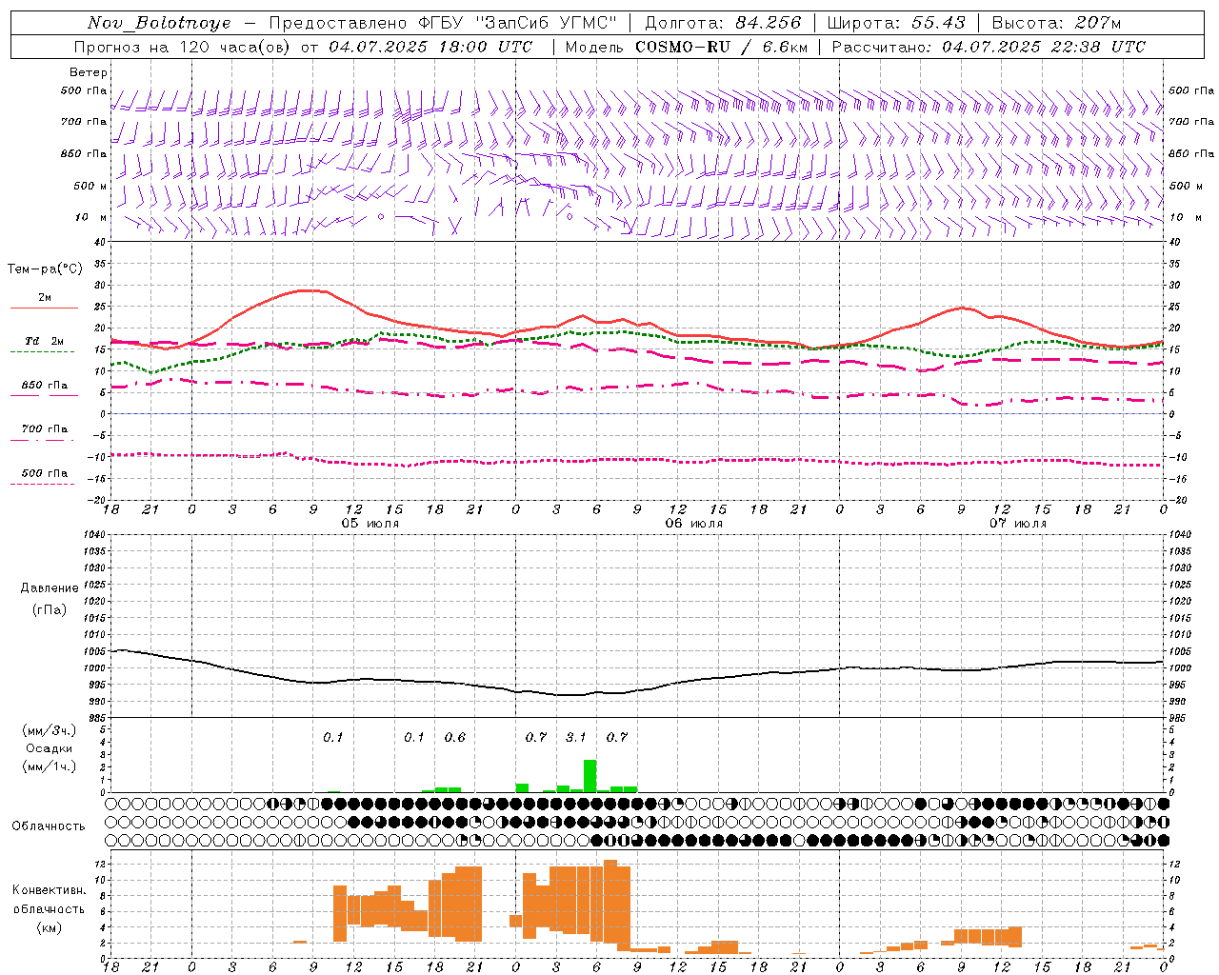Click the 05 июля date label
The image size is (1219, 975).
[x=370, y=524]
